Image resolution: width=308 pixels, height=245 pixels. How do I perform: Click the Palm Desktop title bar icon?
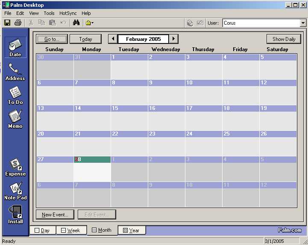click(6, 5)
